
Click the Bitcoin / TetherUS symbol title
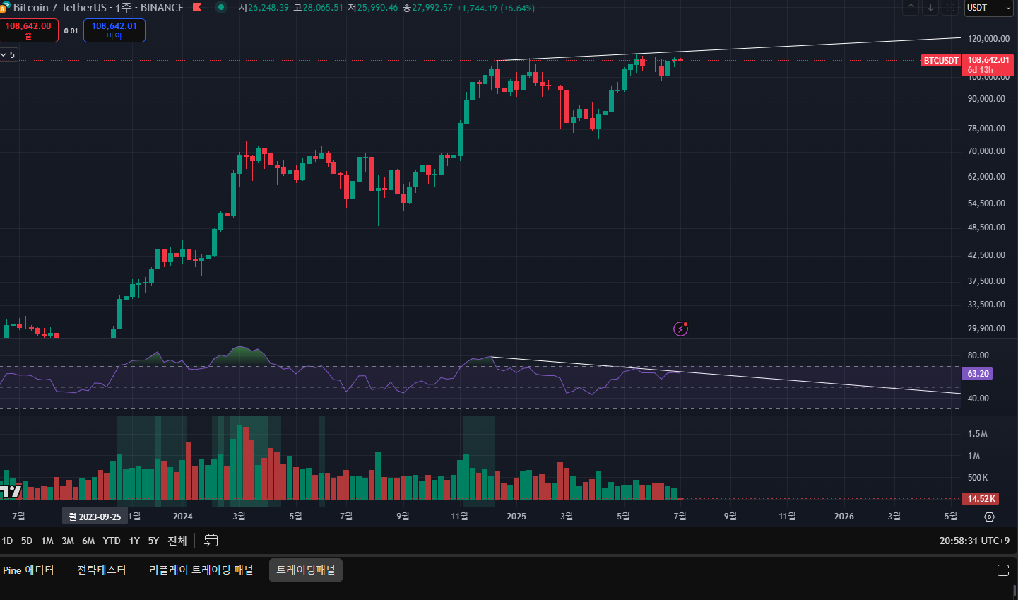coord(59,8)
